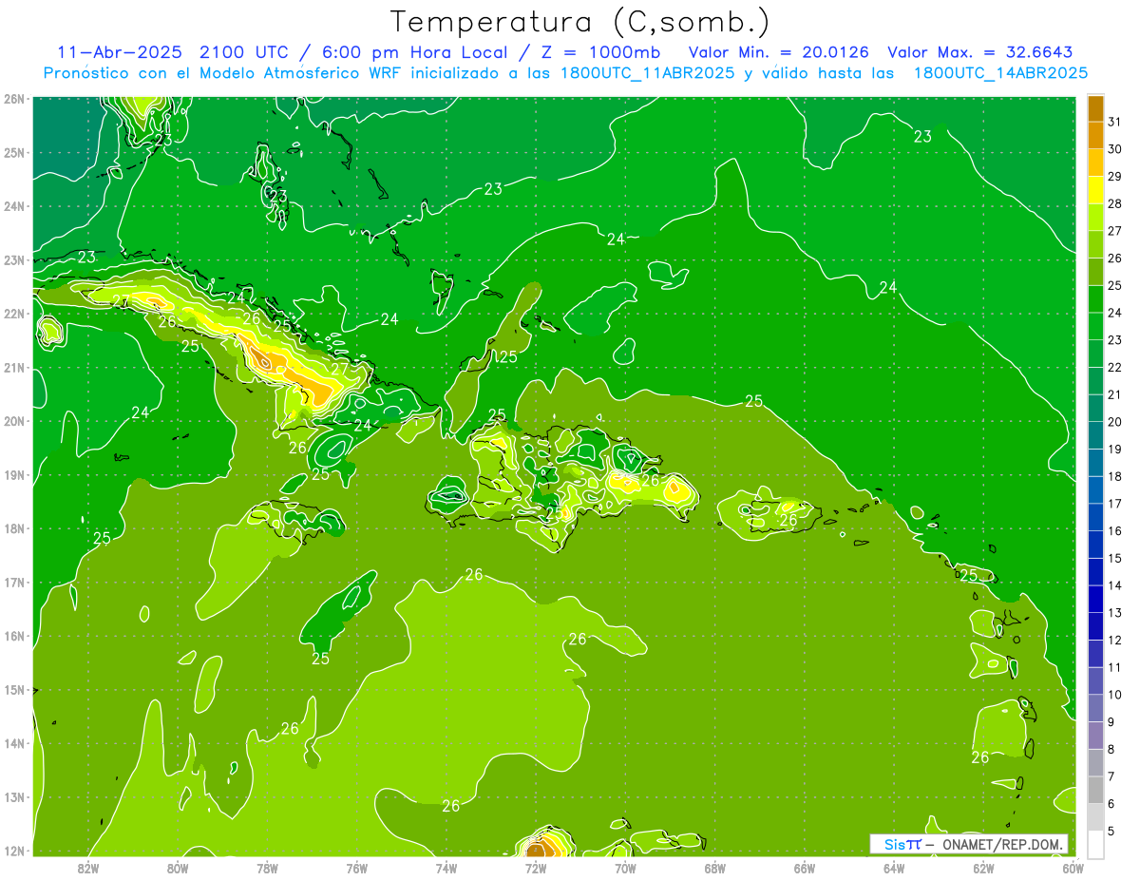The height and width of the screenshot is (881, 1140).
Task: Click the teal swatch between 19 and 20
Action: (1095, 435)
